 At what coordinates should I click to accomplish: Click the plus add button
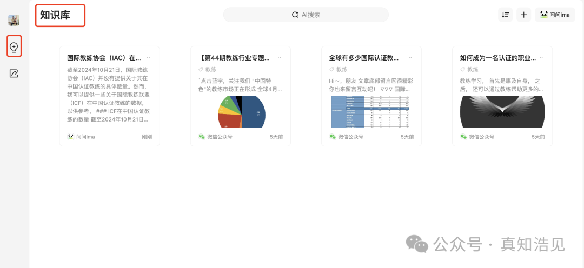tap(523, 15)
